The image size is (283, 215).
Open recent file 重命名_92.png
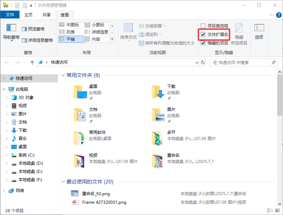[x=96, y=193]
